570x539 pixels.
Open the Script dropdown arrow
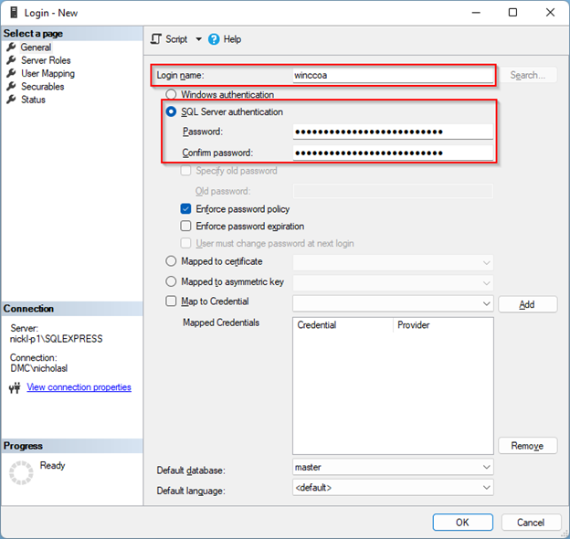pos(198,39)
